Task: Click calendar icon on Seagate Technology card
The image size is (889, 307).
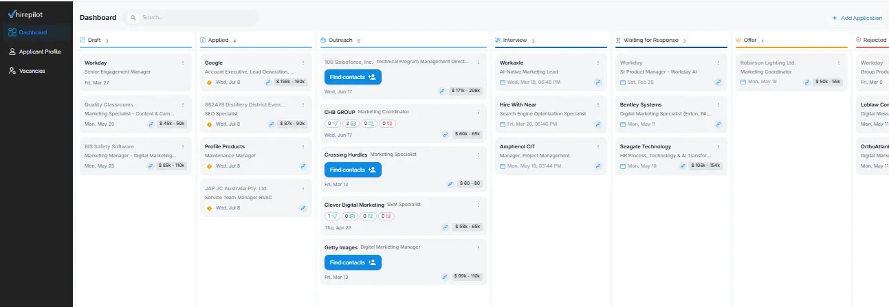Action: tap(623, 166)
